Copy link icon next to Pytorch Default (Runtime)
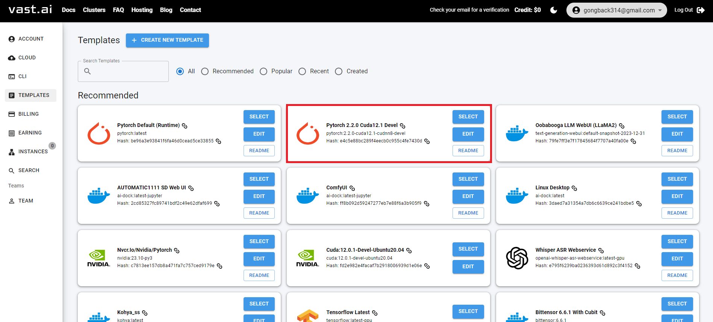The image size is (713, 322). 185,125
